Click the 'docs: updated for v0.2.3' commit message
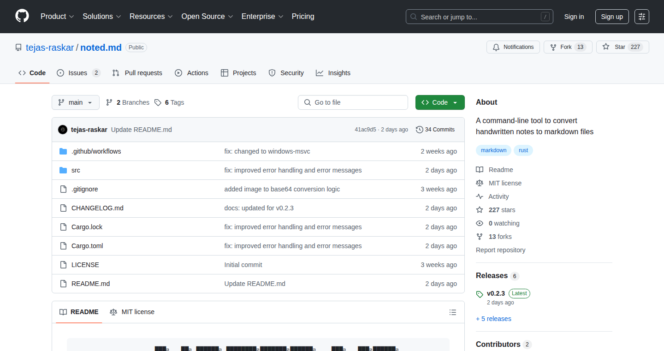The width and height of the screenshot is (664, 351). point(259,208)
